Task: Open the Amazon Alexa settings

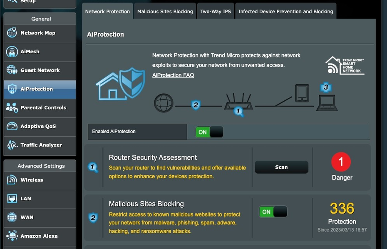Action: tap(40, 237)
